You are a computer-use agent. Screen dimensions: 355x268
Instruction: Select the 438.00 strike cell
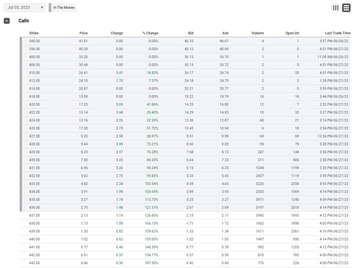point(34,223)
